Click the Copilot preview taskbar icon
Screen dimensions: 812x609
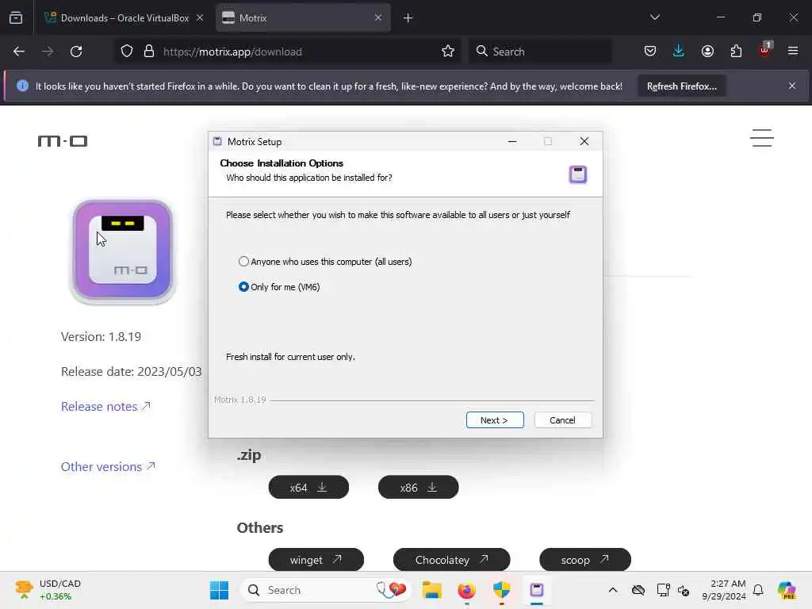(x=787, y=590)
